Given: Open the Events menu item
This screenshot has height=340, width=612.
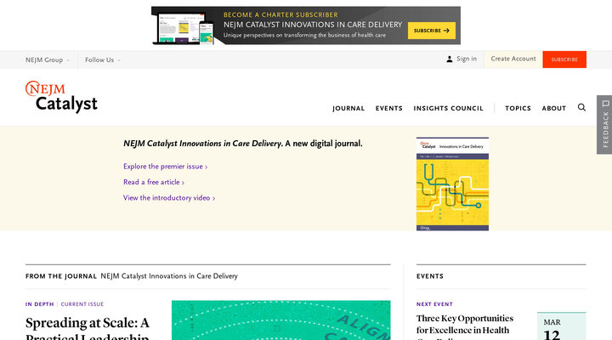Looking at the screenshot, I should (389, 109).
